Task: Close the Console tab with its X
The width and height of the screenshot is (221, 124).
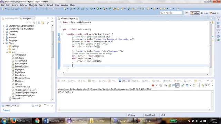Action: [x=129, y=81]
